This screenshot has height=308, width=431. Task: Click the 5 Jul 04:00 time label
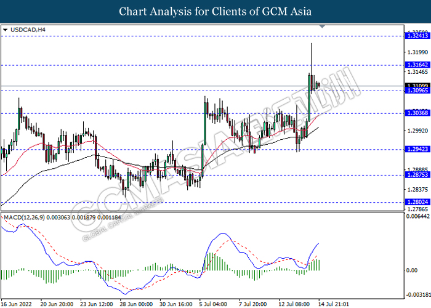click(x=213, y=304)
